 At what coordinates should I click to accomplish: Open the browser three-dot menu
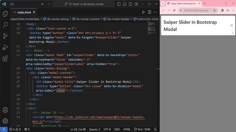[x=233, y=10]
